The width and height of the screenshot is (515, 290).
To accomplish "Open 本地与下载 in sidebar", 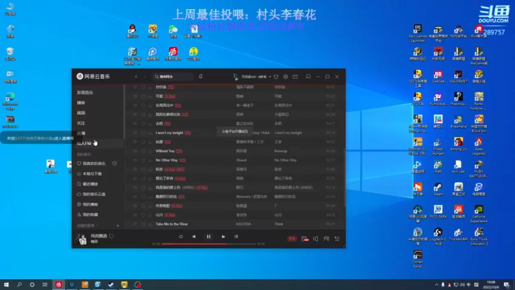I will pos(92,173).
